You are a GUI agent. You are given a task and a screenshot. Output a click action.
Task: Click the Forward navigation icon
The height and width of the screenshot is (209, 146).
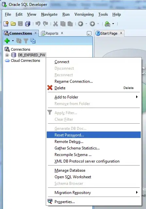click(x=92, y=24)
